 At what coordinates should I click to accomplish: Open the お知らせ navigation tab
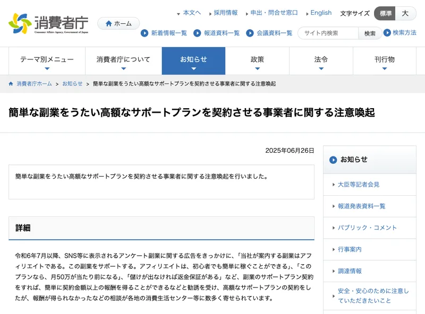click(x=193, y=61)
